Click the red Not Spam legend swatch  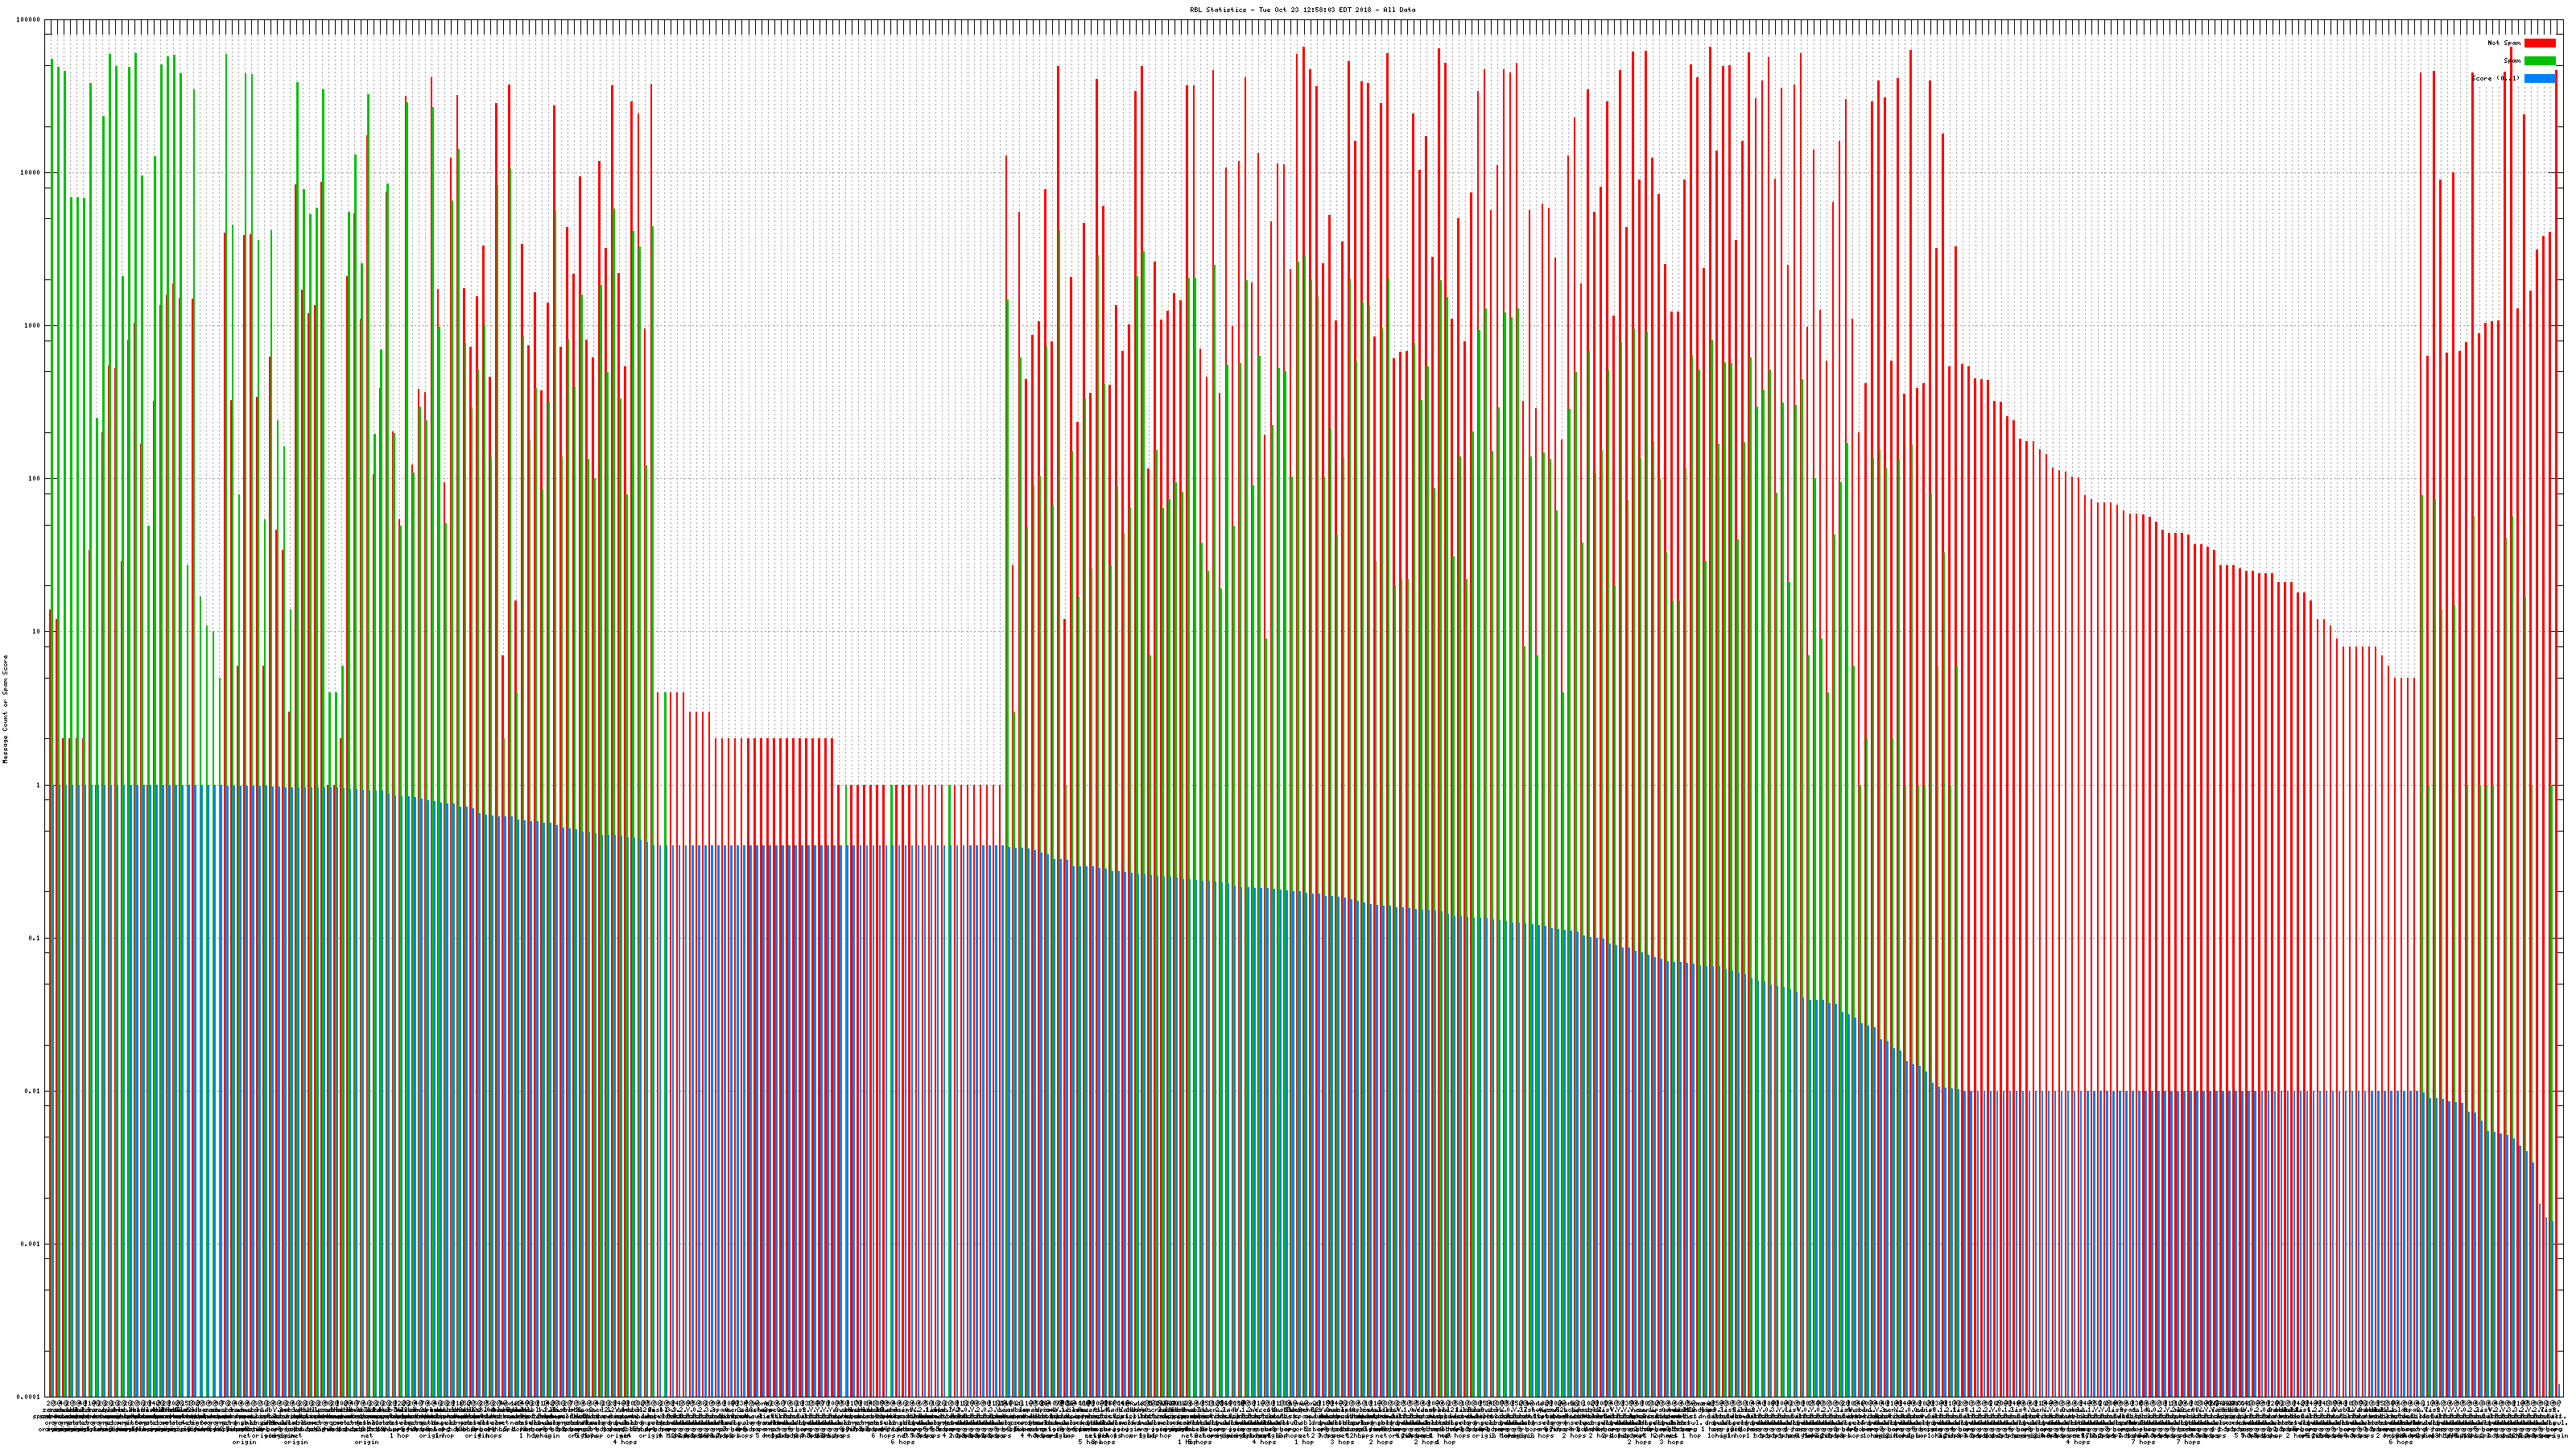tap(2539, 43)
